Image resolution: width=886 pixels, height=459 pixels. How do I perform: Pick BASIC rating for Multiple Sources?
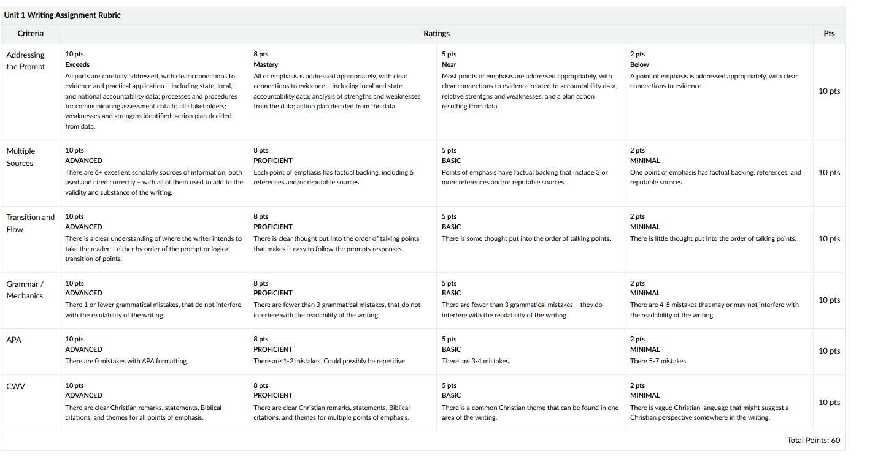pos(531,173)
